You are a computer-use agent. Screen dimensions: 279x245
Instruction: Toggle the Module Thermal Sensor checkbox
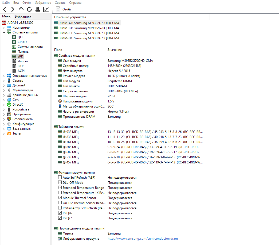tap(60, 198)
